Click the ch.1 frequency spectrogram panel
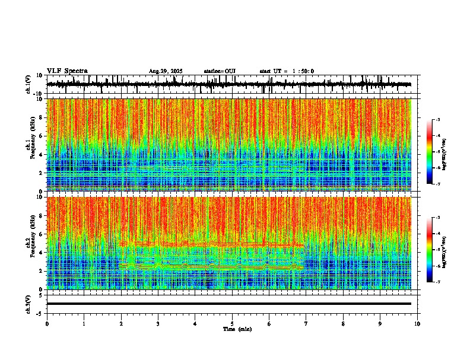The height and width of the screenshot is (363, 470). point(229,145)
